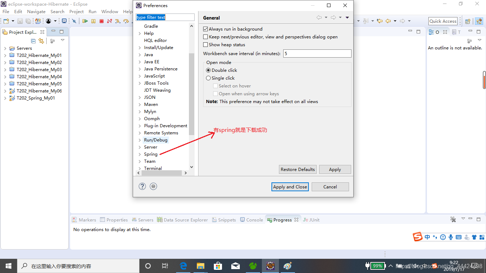Click Apply and Close button

pyautogui.click(x=290, y=187)
